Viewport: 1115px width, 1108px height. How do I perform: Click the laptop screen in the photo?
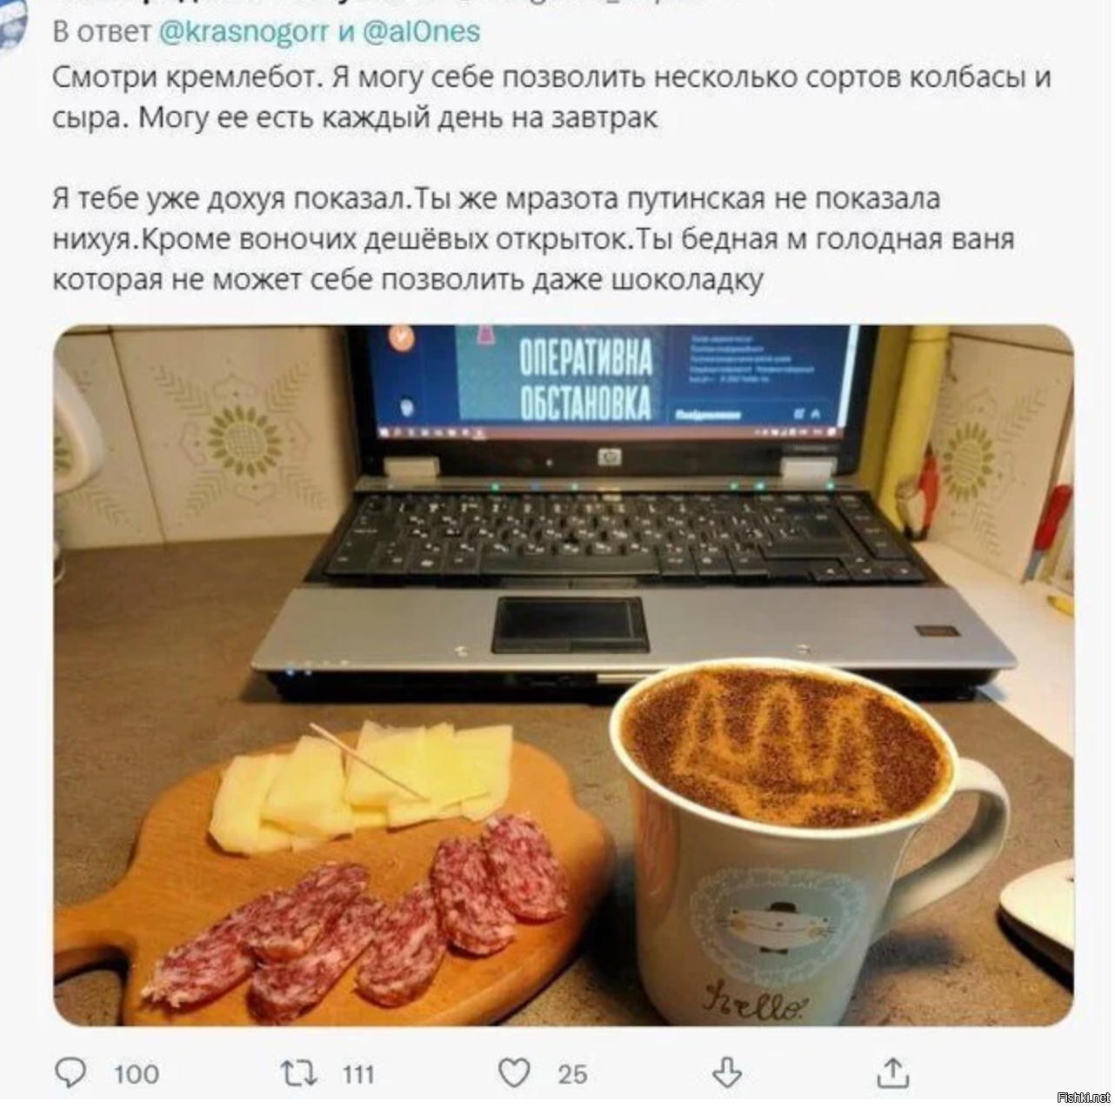tap(607, 381)
